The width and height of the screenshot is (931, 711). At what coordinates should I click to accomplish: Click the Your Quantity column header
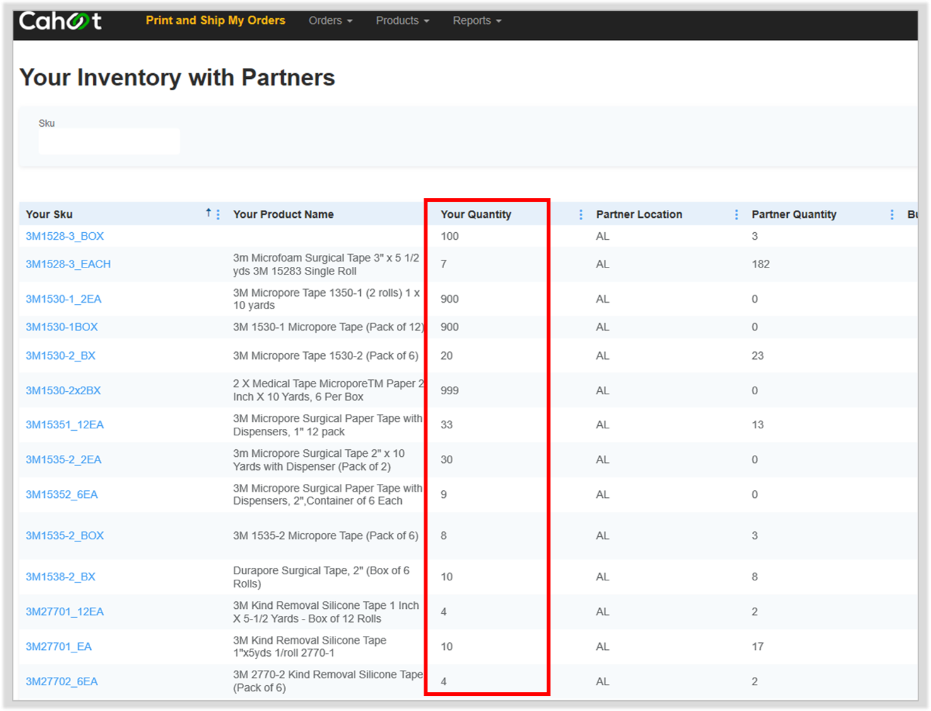[x=476, y=214]
